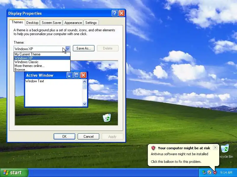237x177 pixels.
Task: Select the Browse... theme entry
Action: (x=42, y=70)
